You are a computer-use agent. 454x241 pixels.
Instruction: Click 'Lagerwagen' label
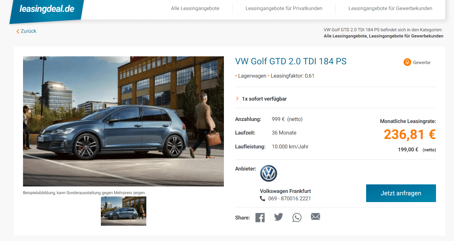coord(252,76)
